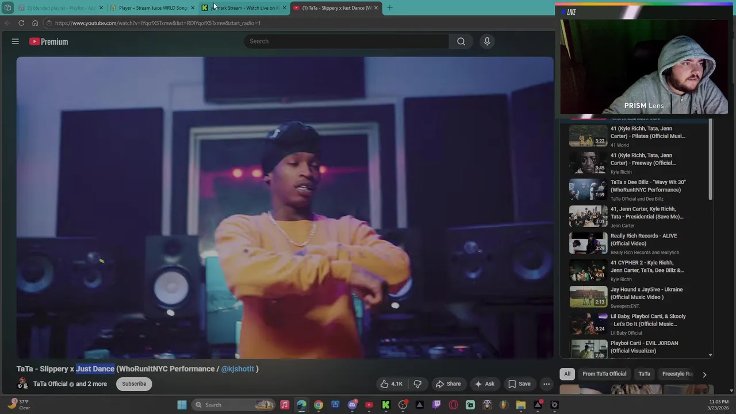The height and width of the screenshot is (414, 736).
Task: Open Twitch from taskbar
Action: pyautogui.click(x=436, y=405)
